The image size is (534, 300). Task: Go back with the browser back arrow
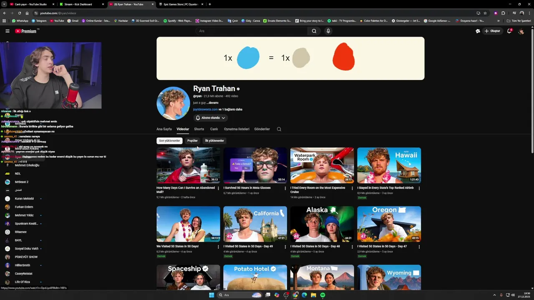click(5, 13)
